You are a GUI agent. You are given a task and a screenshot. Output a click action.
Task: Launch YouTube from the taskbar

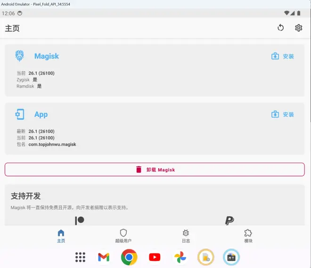tap(155, 257)
